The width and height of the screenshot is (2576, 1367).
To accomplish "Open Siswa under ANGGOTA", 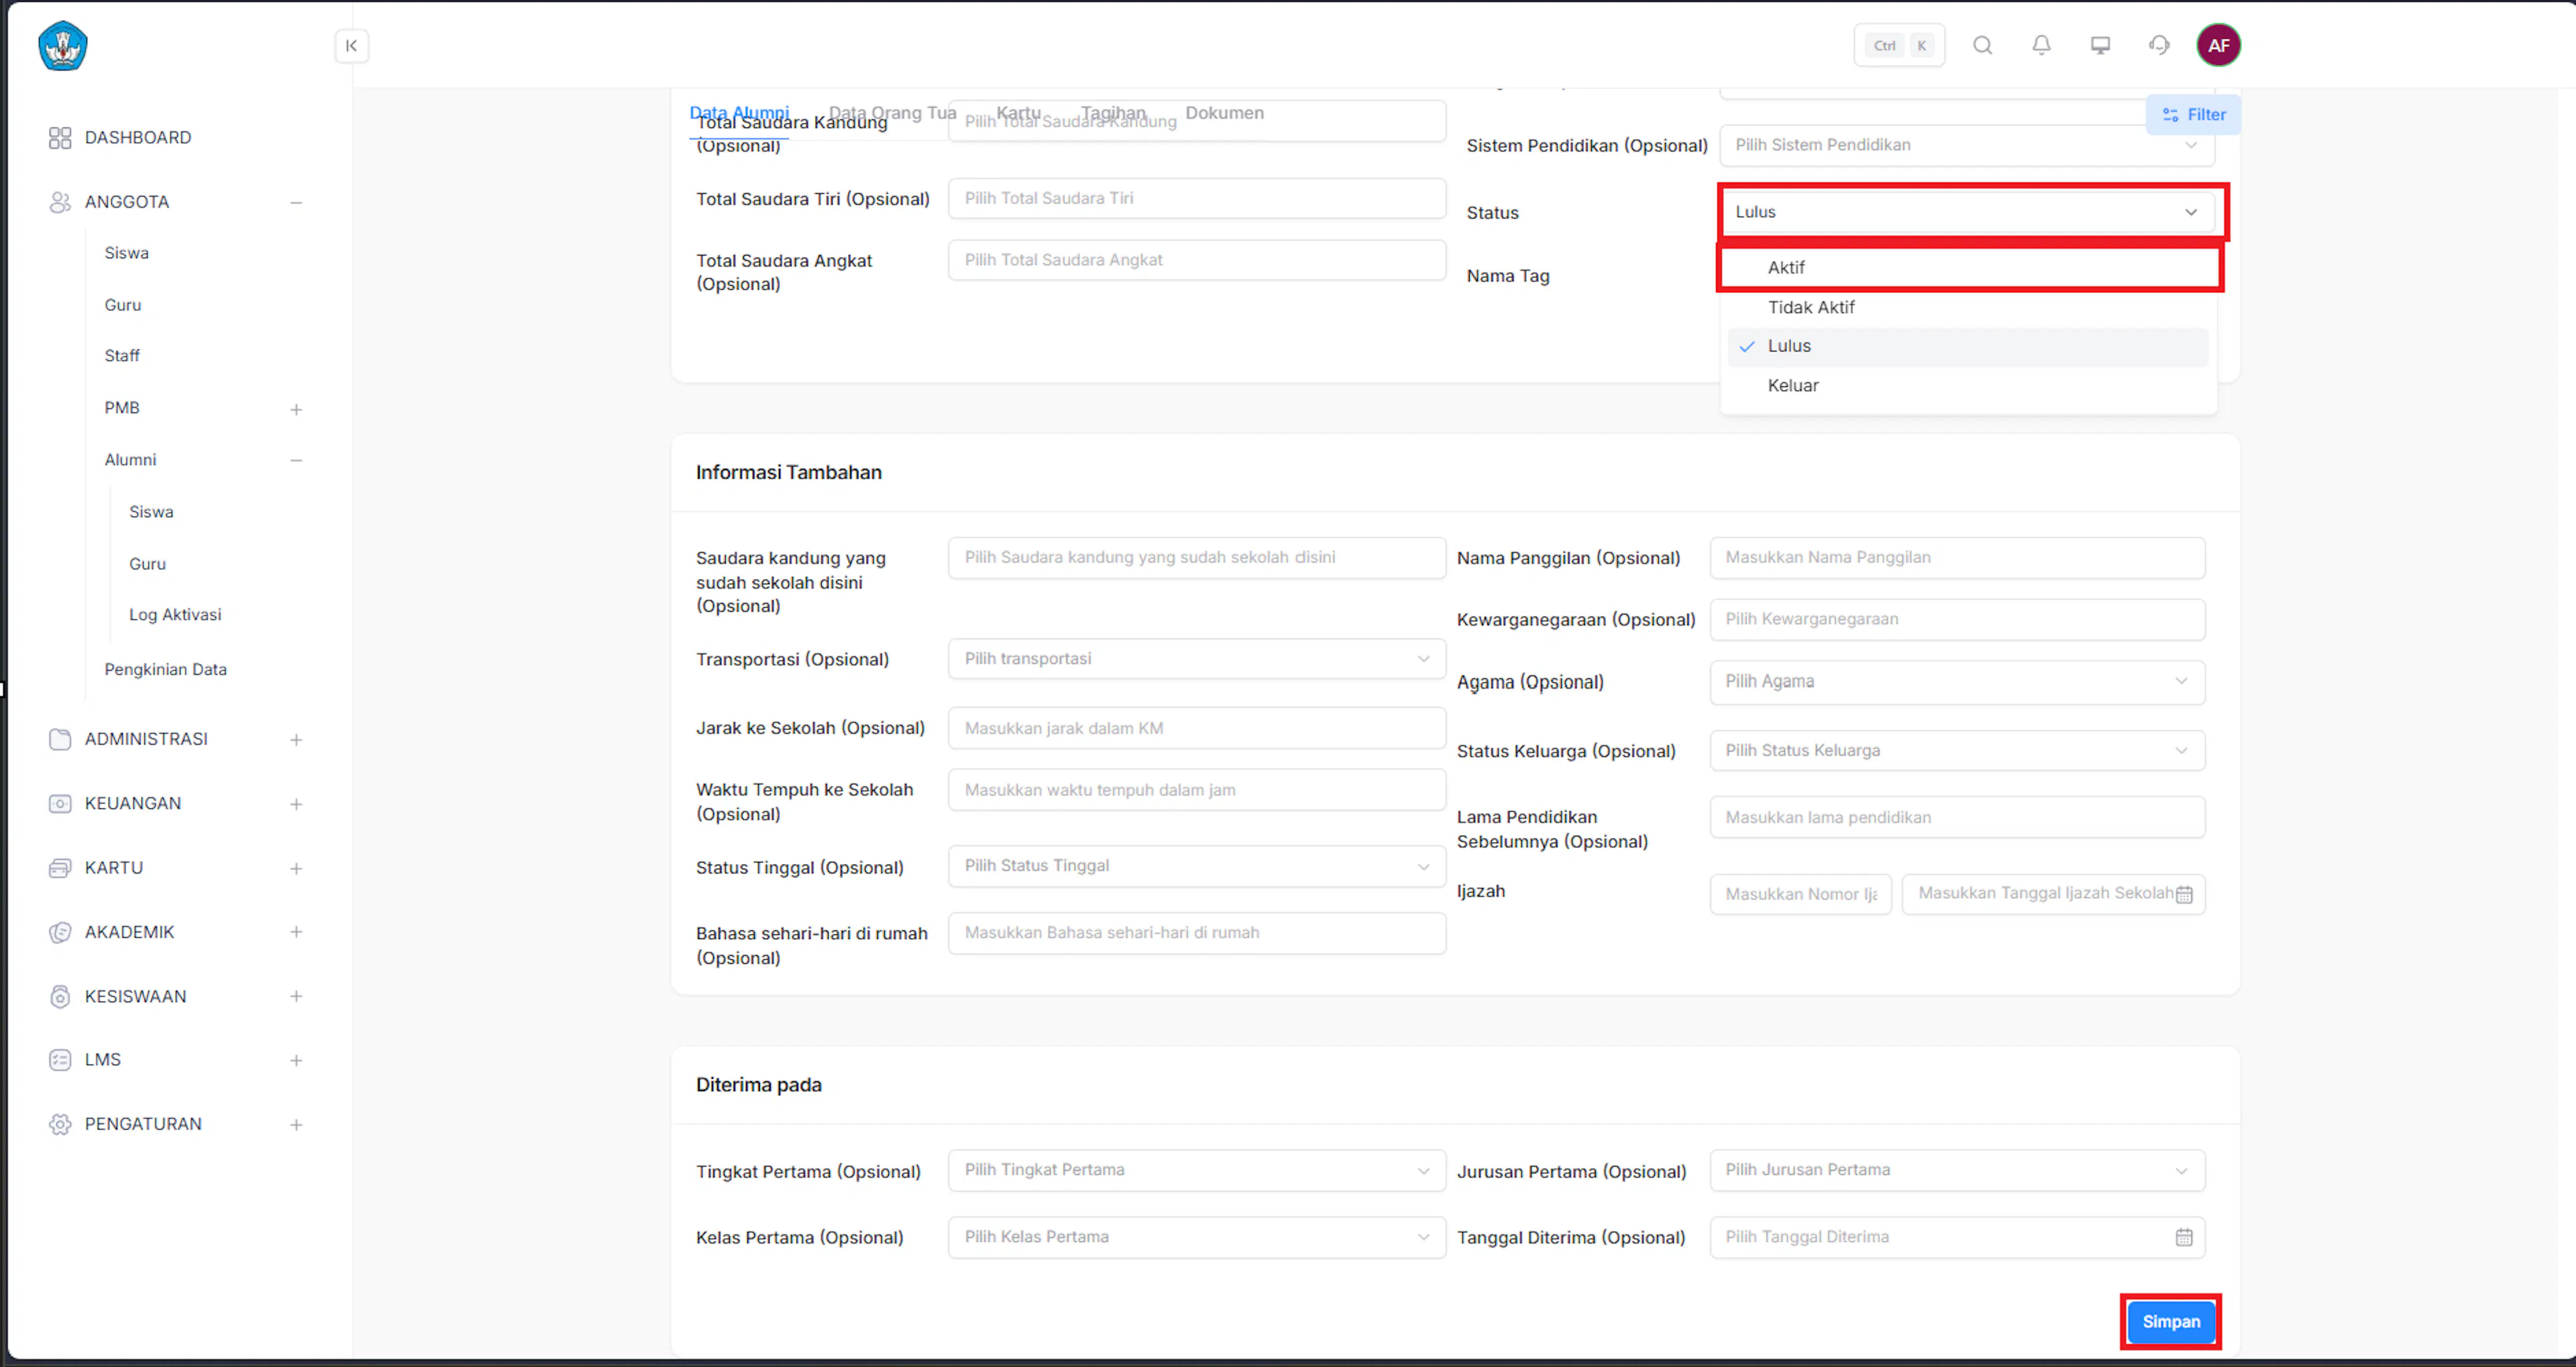I will (126, 253).
